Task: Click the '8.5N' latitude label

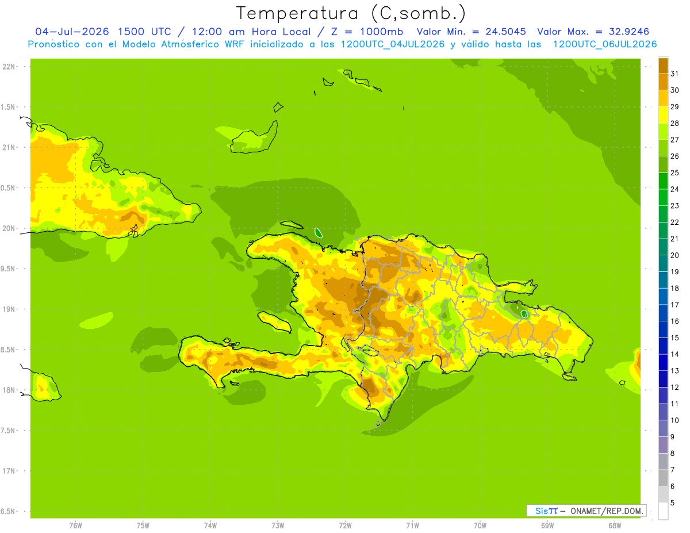Action: click(9, 350)
